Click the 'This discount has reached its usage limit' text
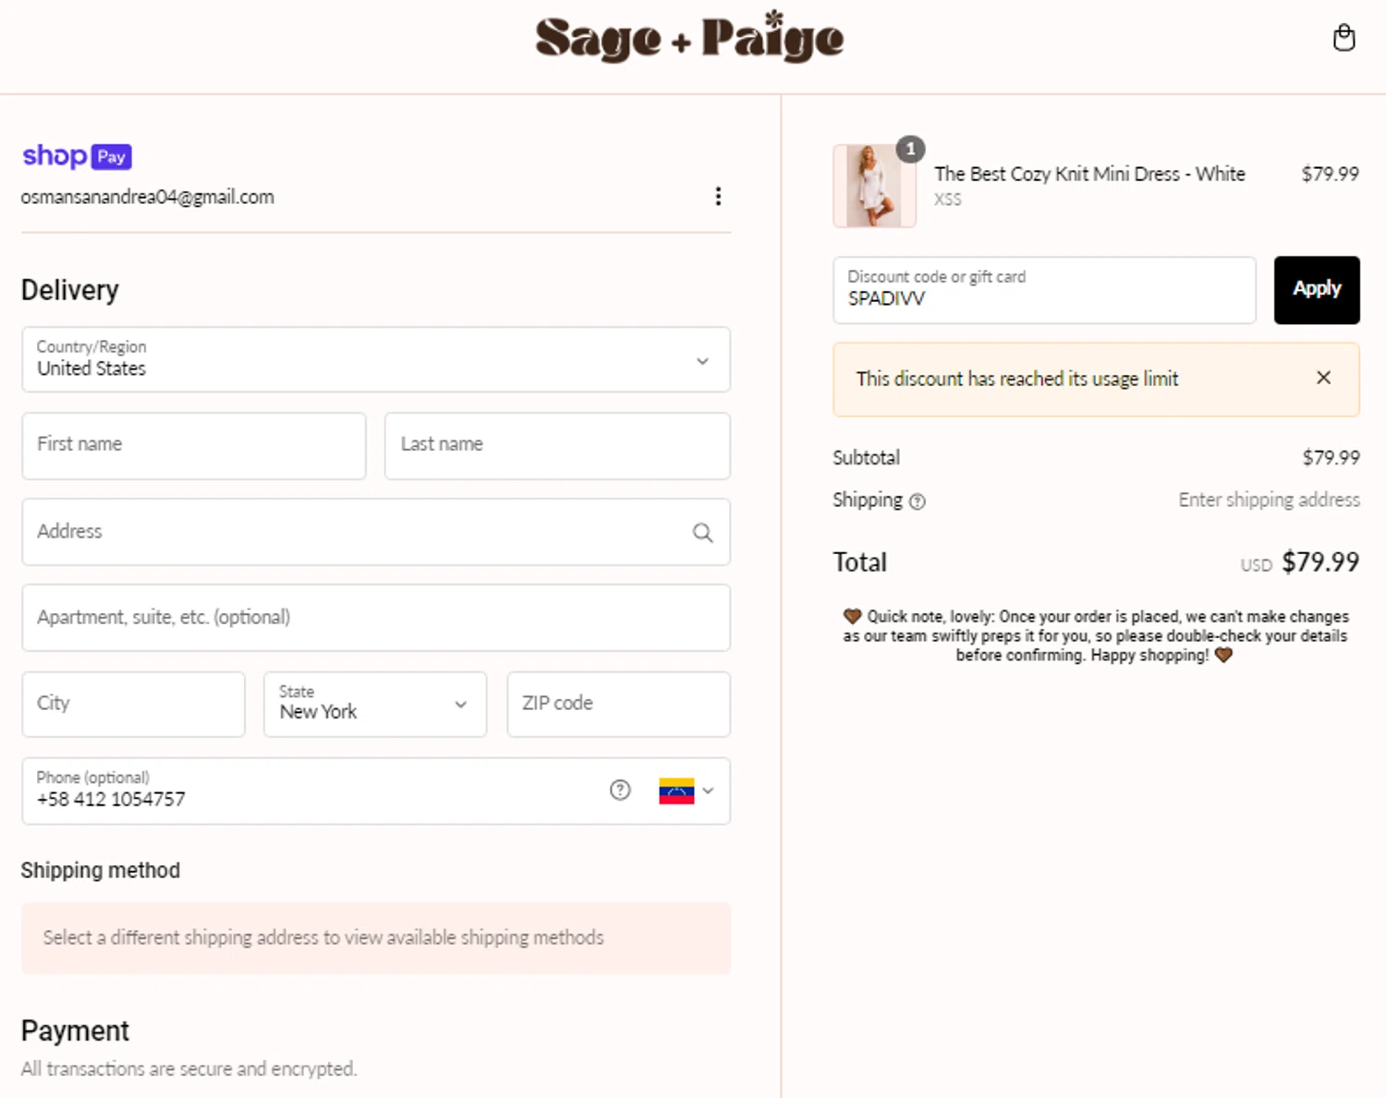 click(1017, 379)
